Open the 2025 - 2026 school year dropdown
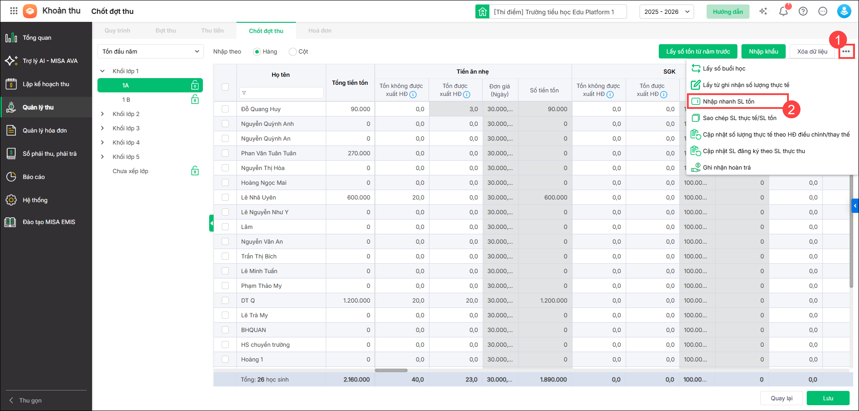This screenshot has height=411, width=859. (x=666, y=12)
